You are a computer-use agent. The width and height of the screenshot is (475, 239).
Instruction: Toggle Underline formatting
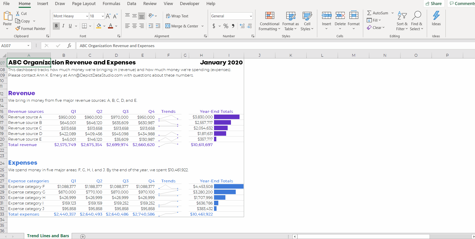tap(70, 26)
